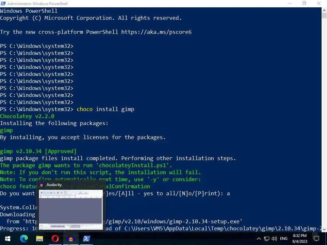This screenshot has width=327, height=245.
Task: Click the 'gimp v2.10.34 [Approved]' line
Action: [x=38, y=151]
